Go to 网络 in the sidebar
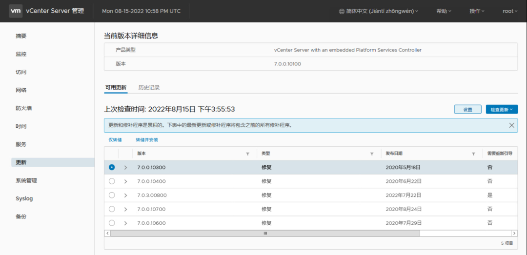527x255 pixels. pyautogui.click(x=21, y=90)
